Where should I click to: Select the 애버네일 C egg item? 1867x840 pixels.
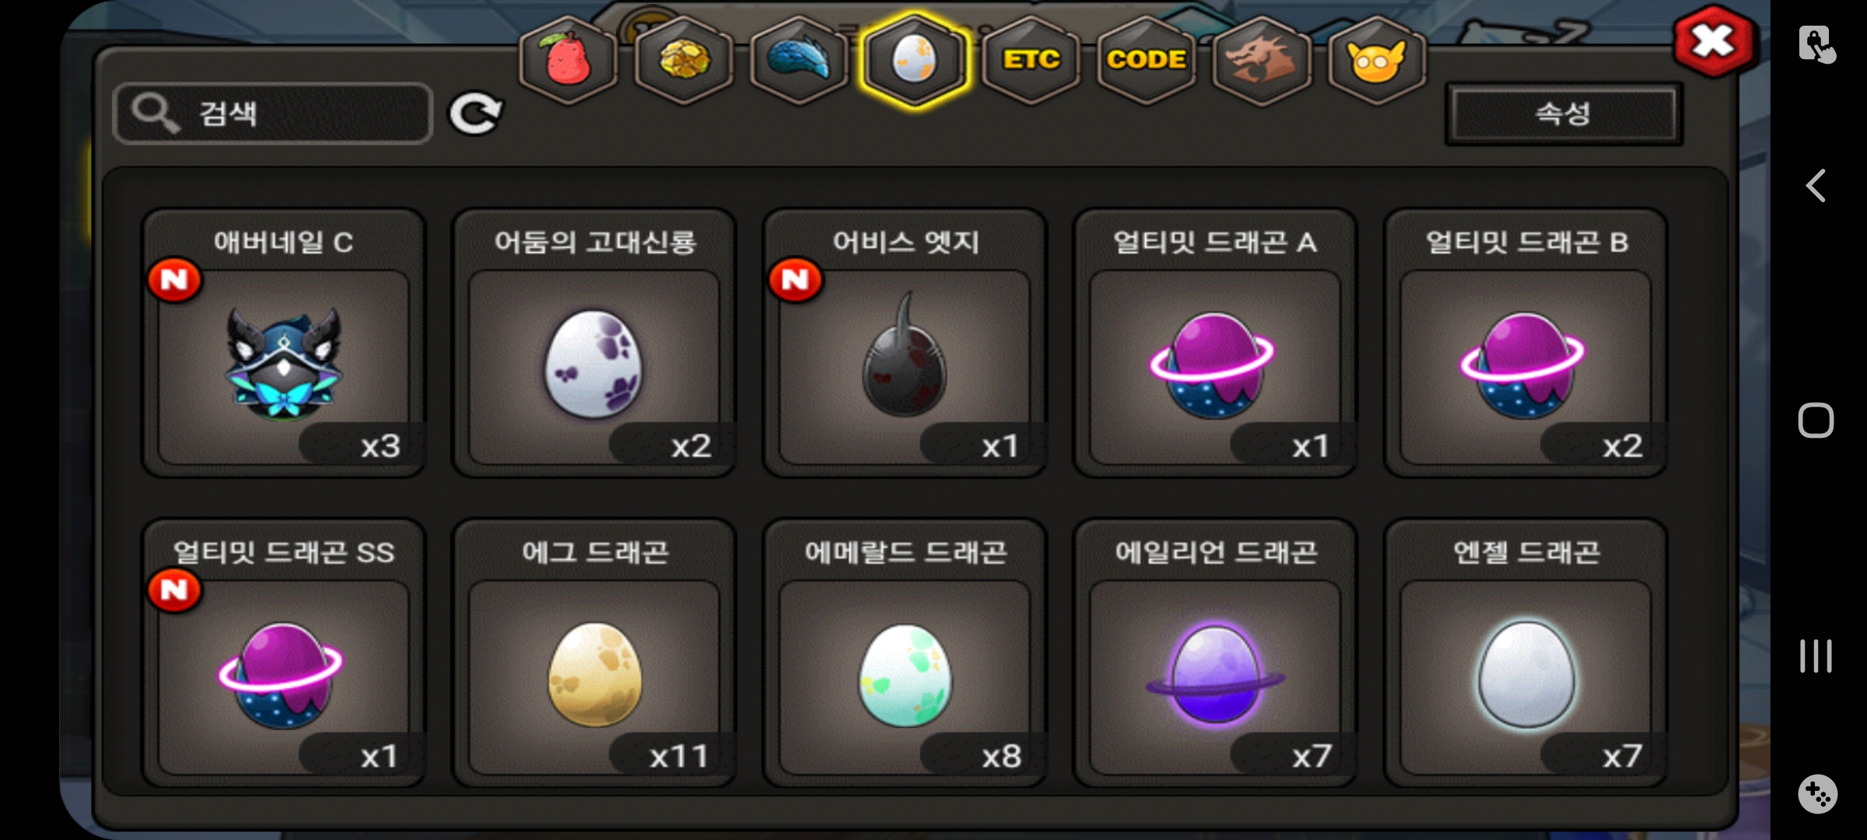point(283,342)
